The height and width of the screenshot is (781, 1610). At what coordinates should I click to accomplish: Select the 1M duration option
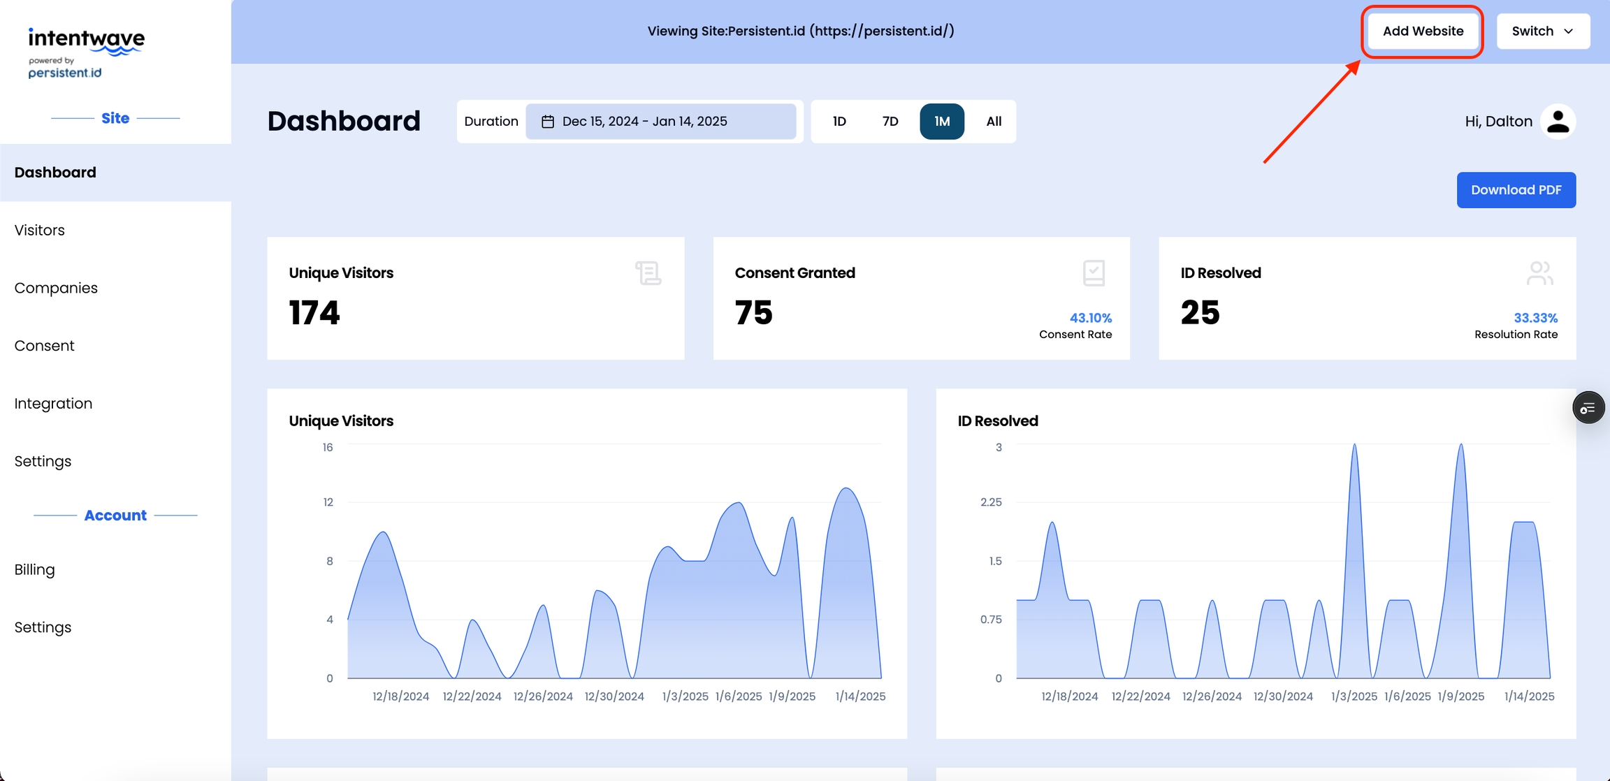pos(941,122)
